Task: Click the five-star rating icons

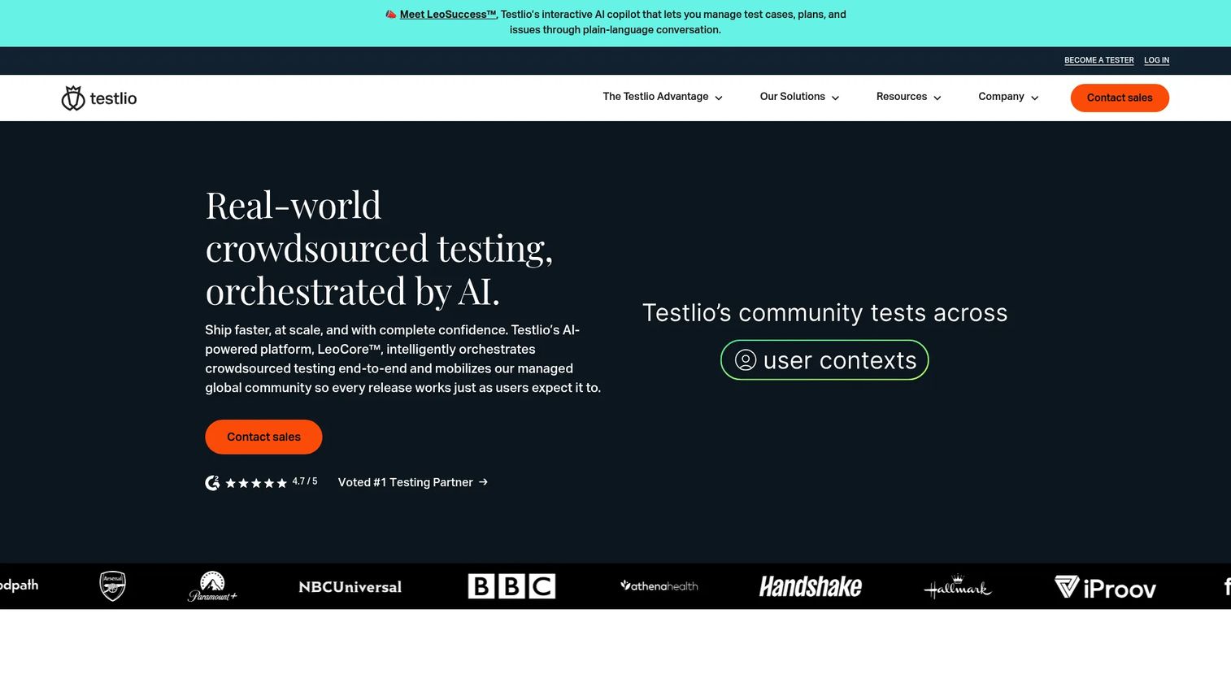Action: point(256,483)
